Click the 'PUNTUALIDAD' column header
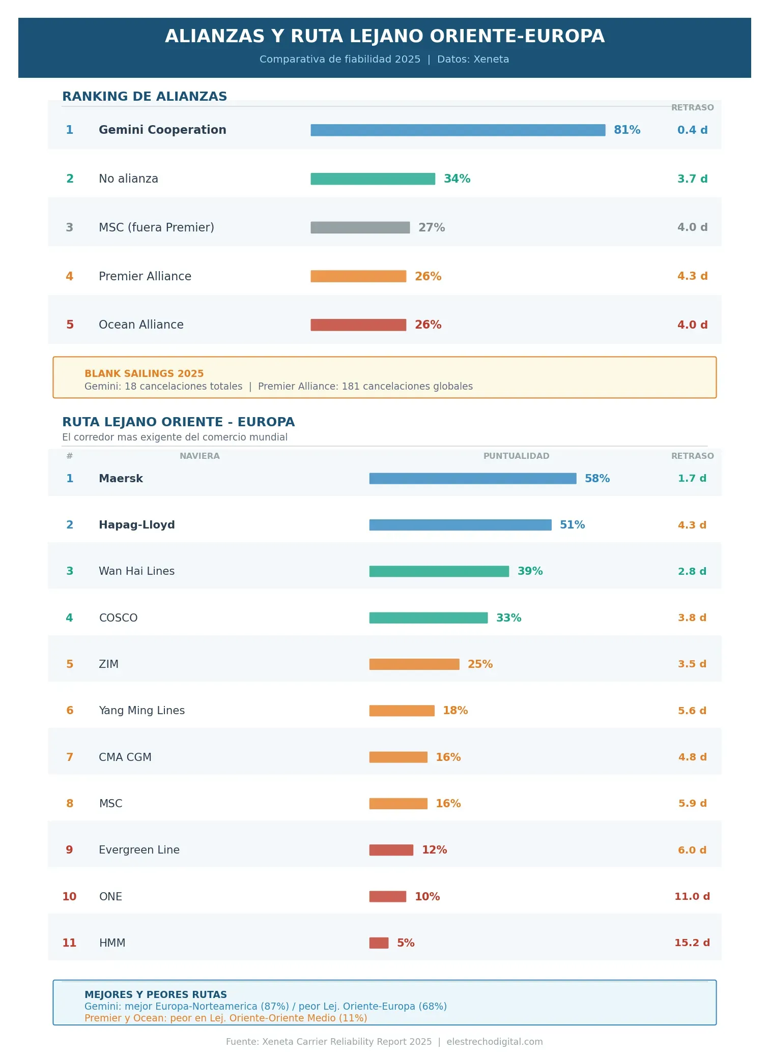The image size is (769, 1057). [x=516, y=456]
